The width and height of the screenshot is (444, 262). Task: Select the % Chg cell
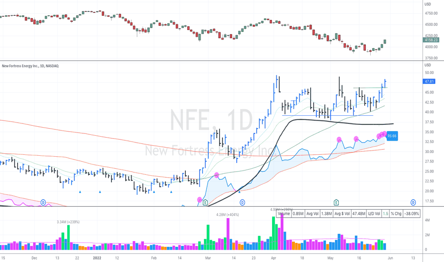[396, 213]
